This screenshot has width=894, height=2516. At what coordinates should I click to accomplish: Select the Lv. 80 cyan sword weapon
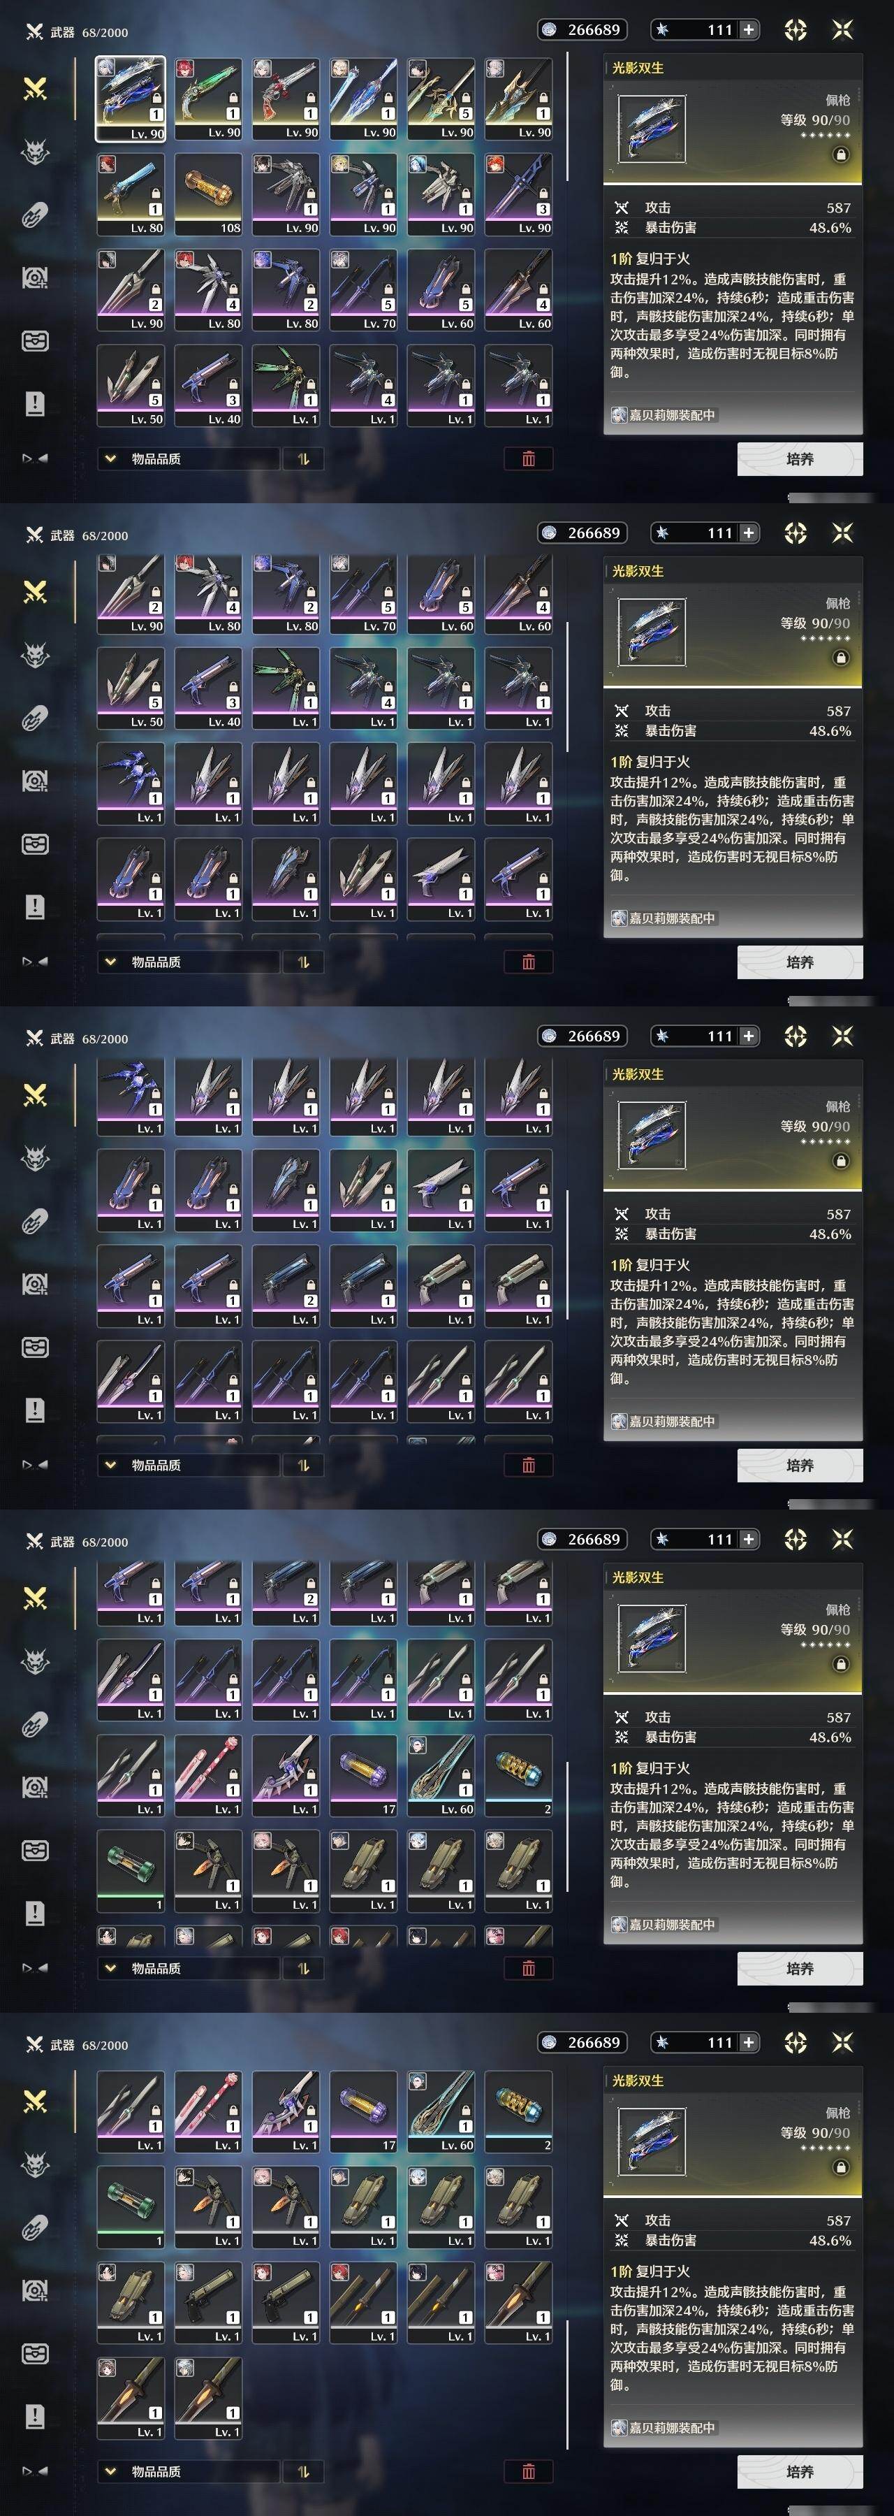coord(130,194)
